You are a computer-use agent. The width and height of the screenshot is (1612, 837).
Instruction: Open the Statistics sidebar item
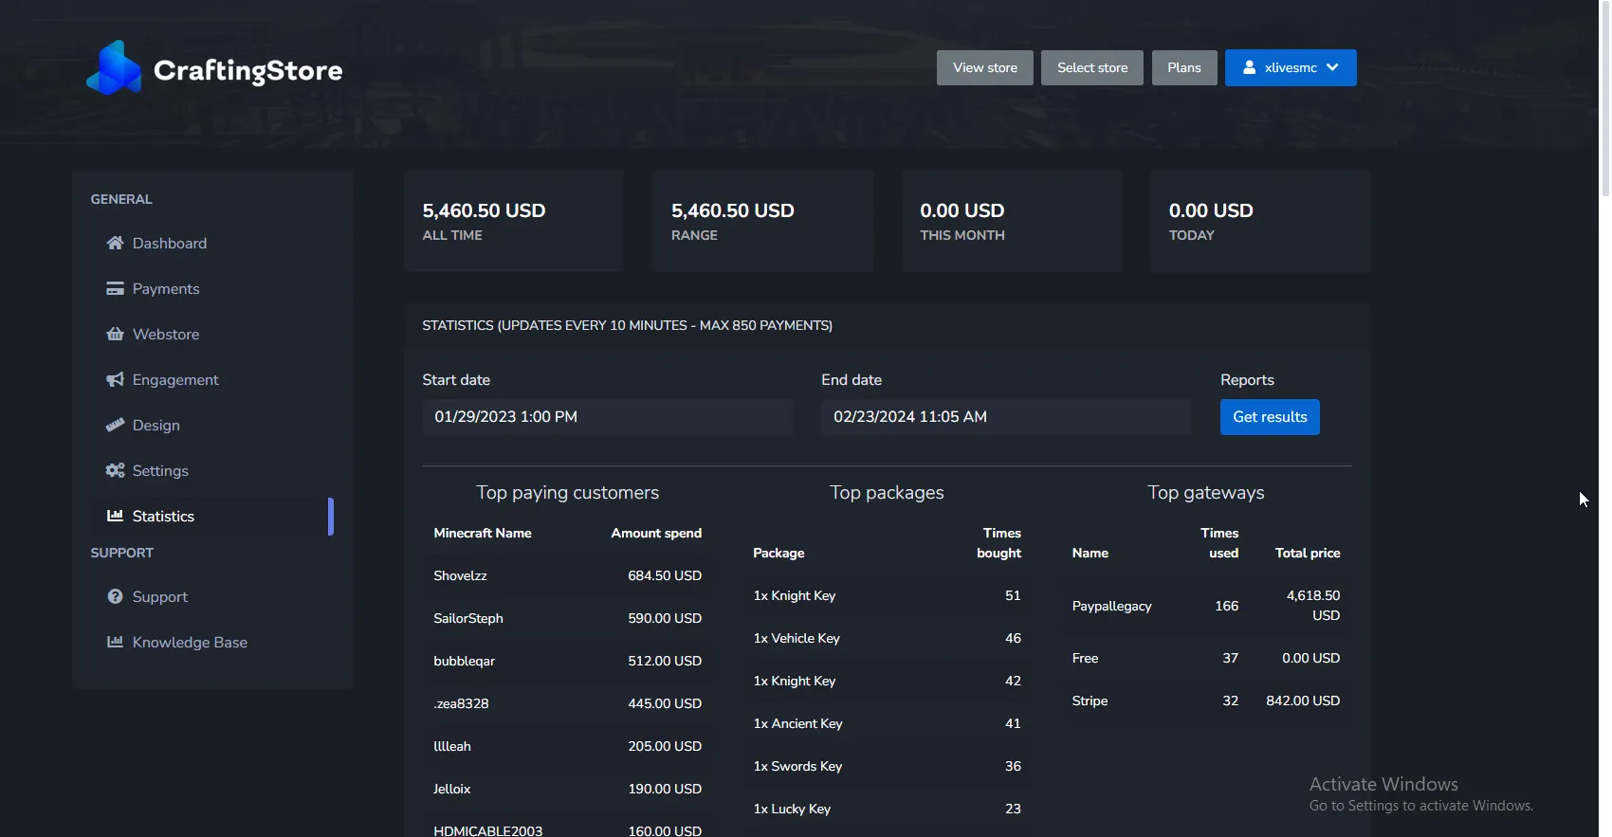pyautogui.click(x=163, y=516)
